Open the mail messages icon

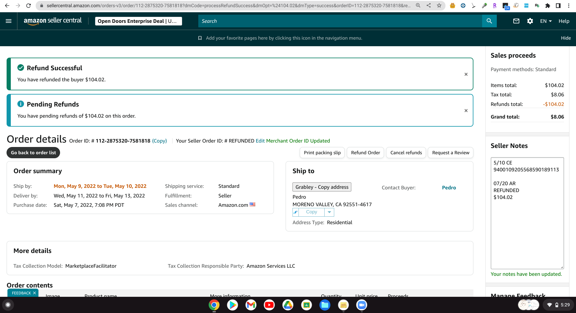pyautogui.click(x=516, y=21)
